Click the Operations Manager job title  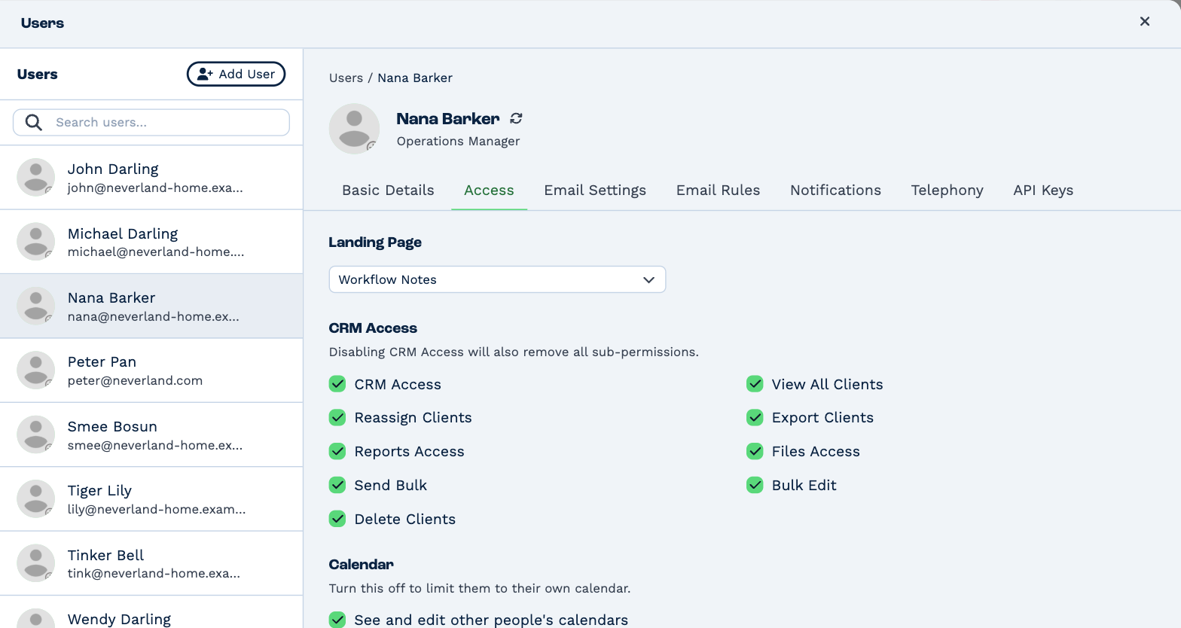(x=458, y=142)
